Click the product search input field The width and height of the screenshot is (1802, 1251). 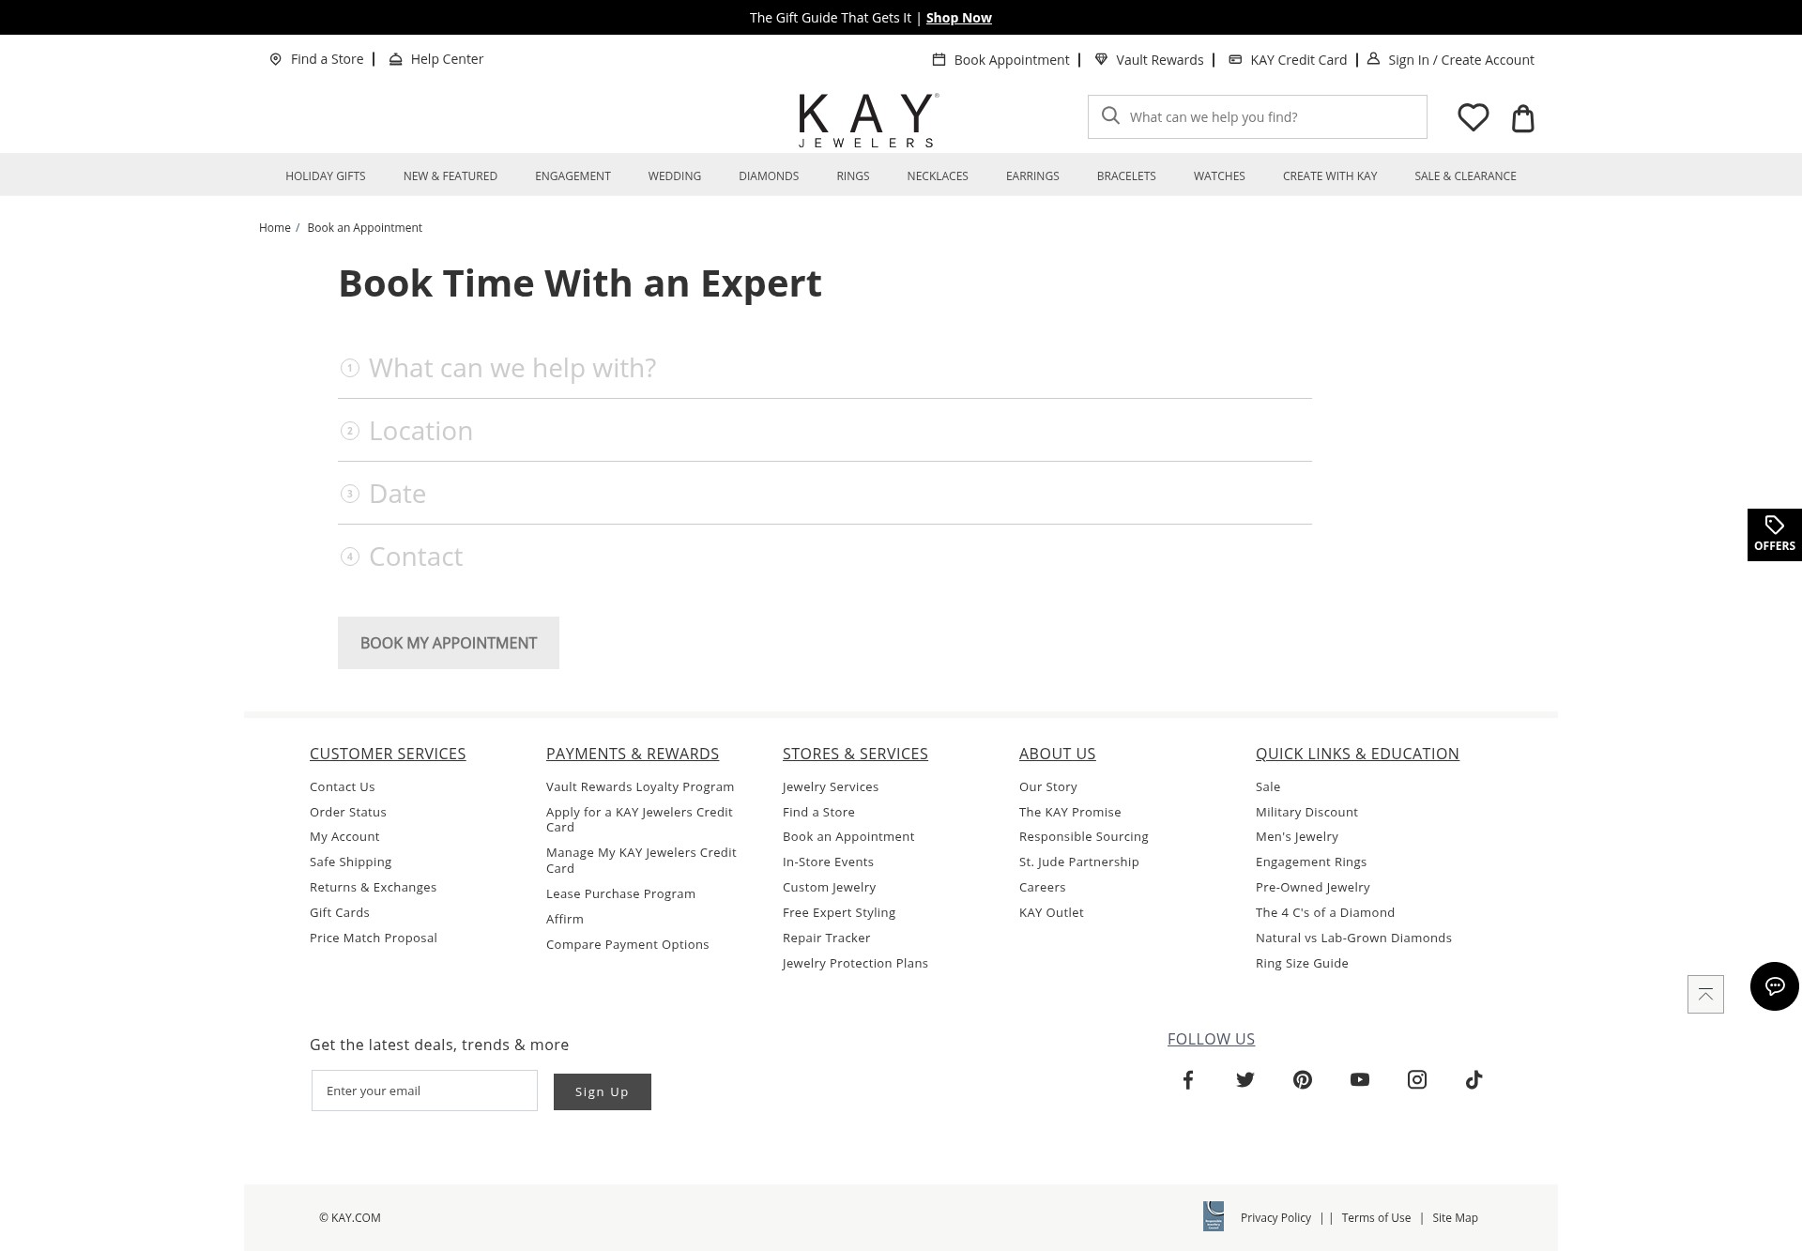(1258, 116)
